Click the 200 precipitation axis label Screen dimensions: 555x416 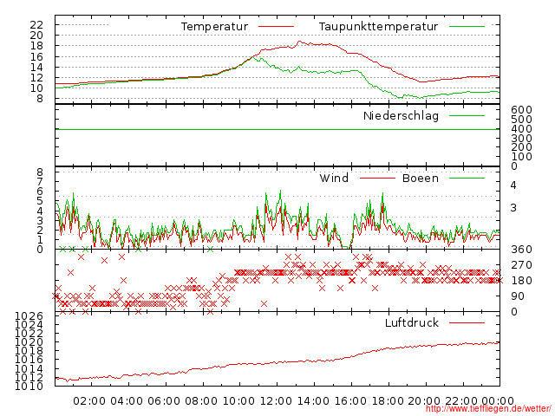(521, 147)
